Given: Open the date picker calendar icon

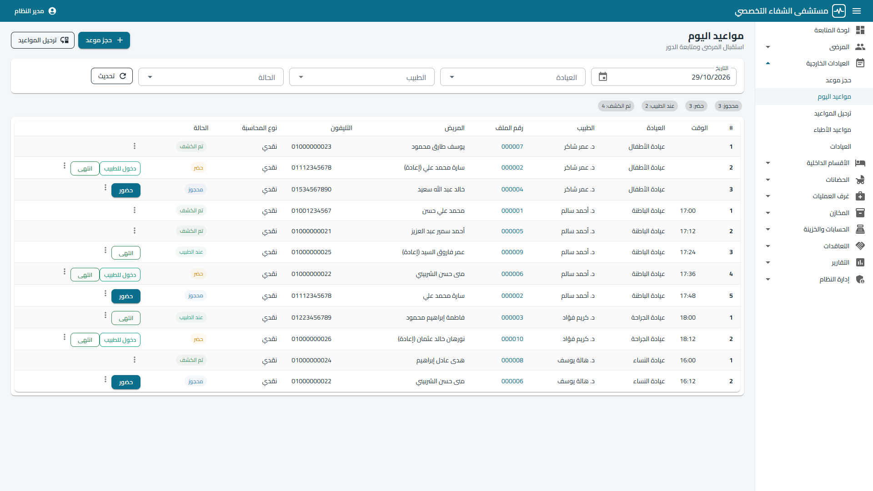Looking at the screenshot, I should (603, 77).
